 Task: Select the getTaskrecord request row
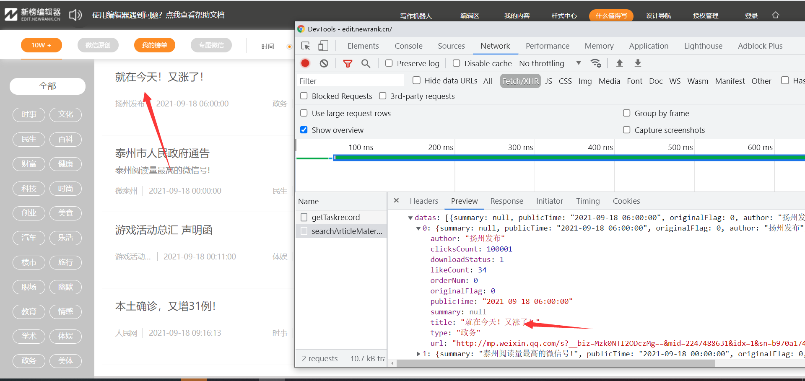point(341,217)
